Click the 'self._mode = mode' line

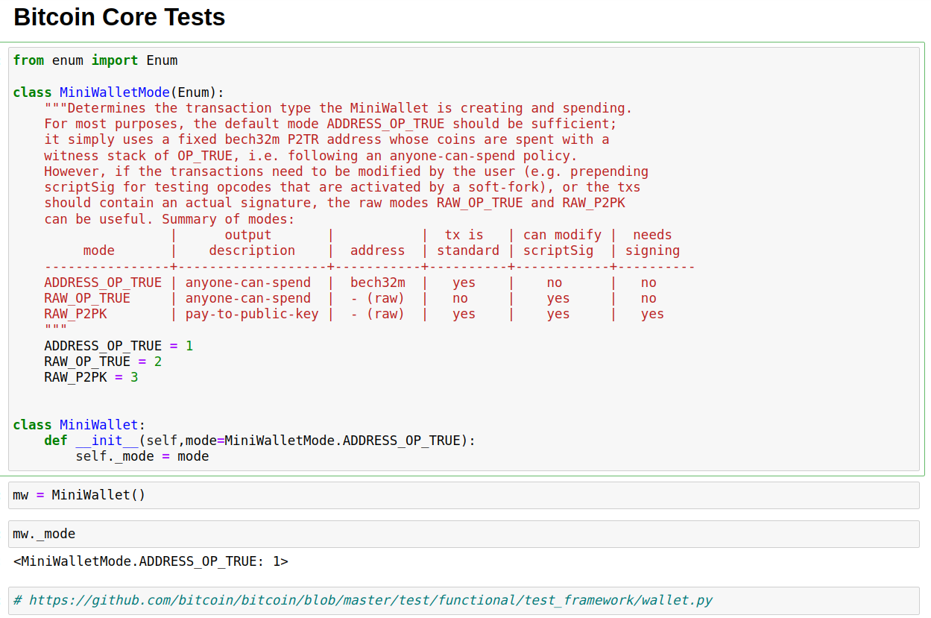coord(142,456)
